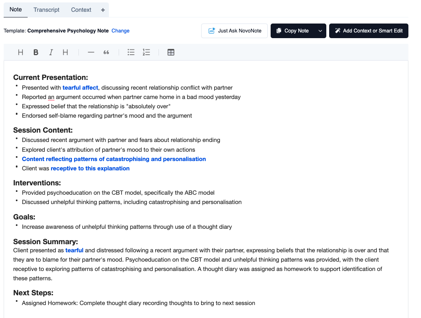Add a new tab with plus icon
The width and height of the screenshot is (421, 318).
(103, 10)
